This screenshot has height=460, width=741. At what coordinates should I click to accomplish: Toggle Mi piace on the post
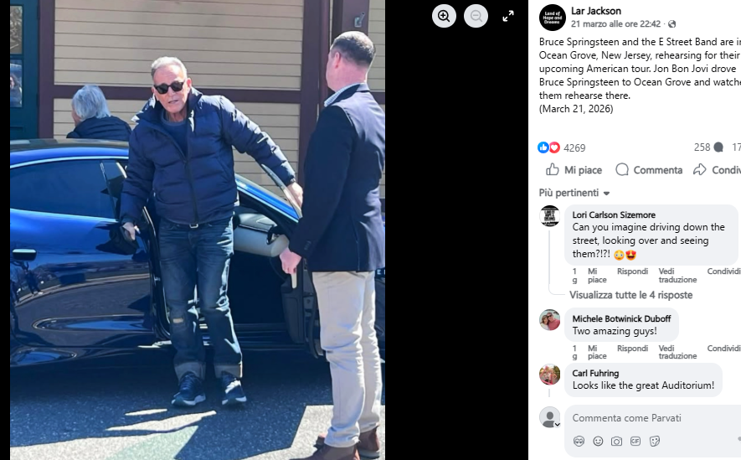(574, 170)
